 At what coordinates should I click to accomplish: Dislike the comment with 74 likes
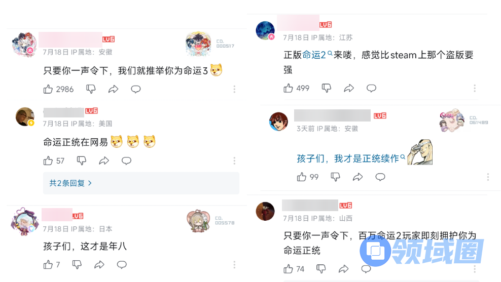(321, 269)
